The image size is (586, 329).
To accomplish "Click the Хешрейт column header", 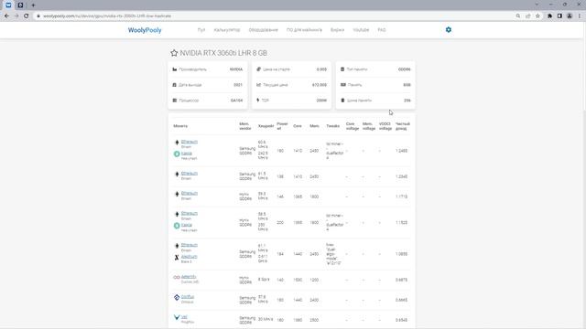I will tap(266, 126).
